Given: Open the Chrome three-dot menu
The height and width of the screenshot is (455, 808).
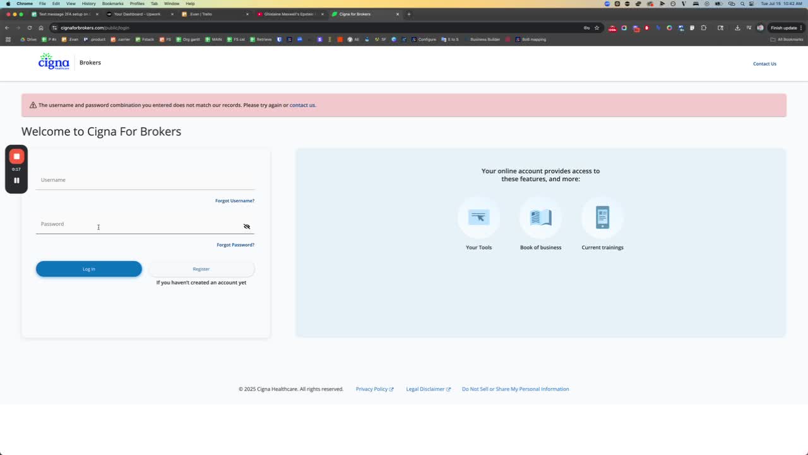Looking at the screenshot, I should click(x=802, y=28).
